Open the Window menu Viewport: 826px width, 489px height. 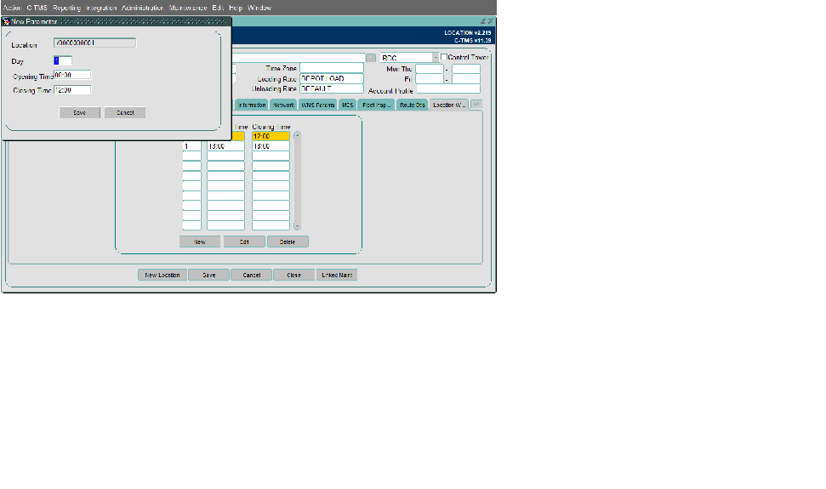[259, 8]
